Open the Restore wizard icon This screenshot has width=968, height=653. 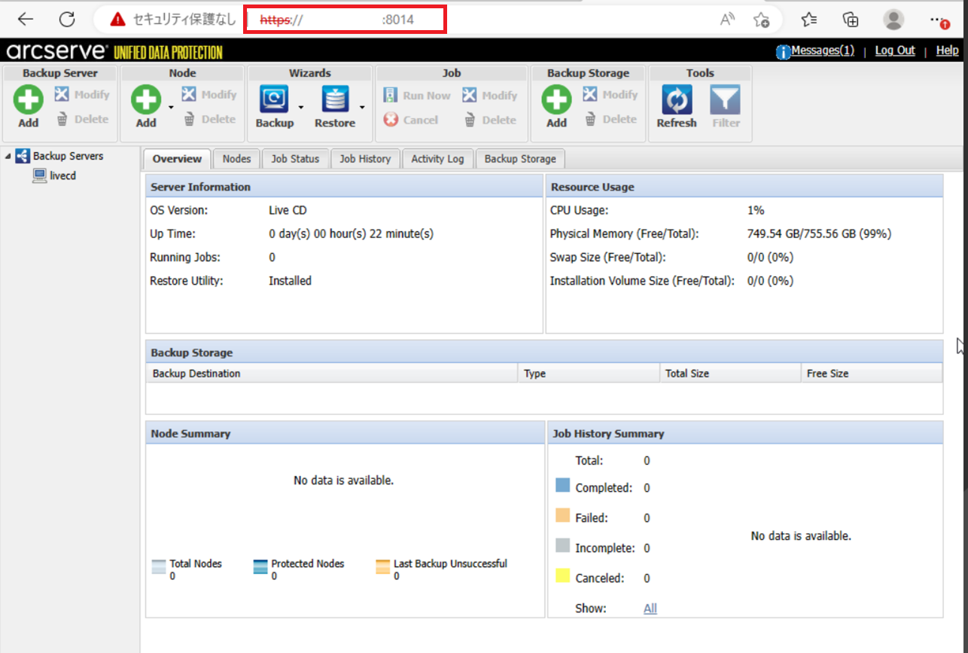(335, 99)
